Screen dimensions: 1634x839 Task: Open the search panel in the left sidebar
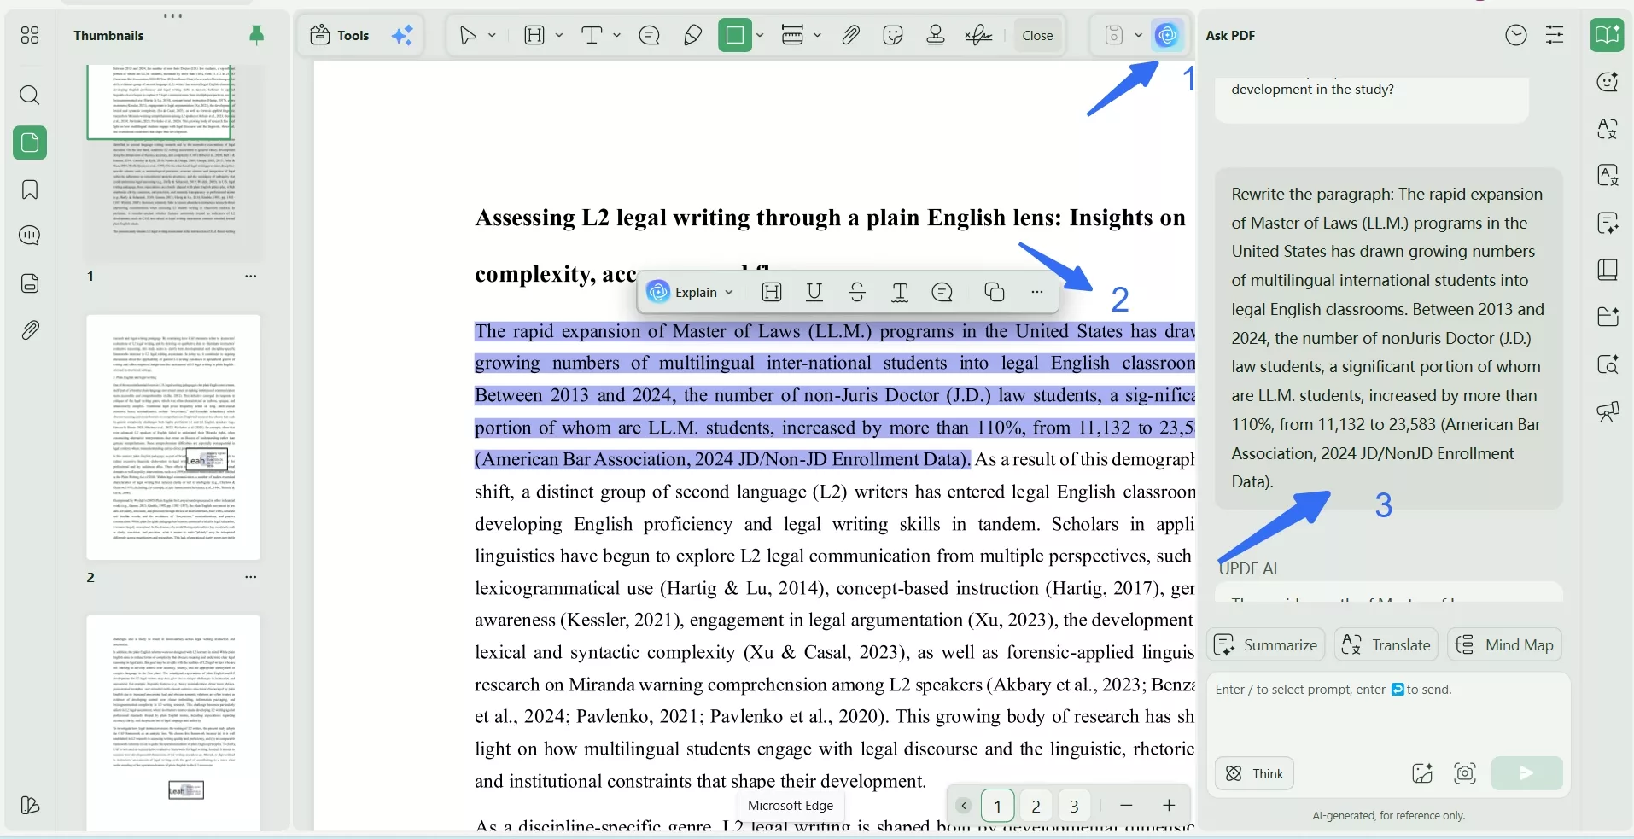coord(30,95)
